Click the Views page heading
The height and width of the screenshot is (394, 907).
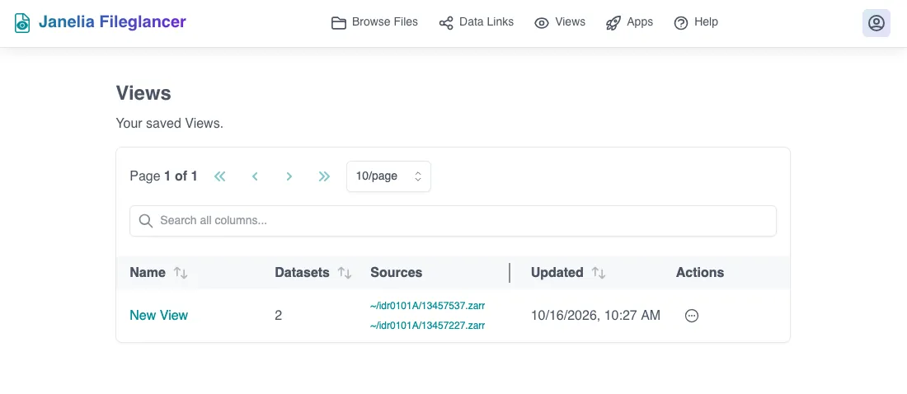pos(143,93)
